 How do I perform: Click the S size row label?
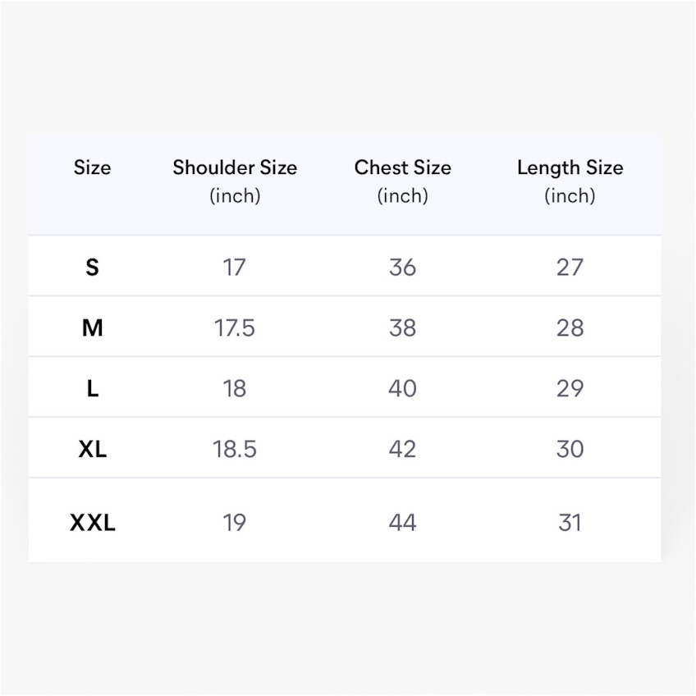[x=92, y=267]
